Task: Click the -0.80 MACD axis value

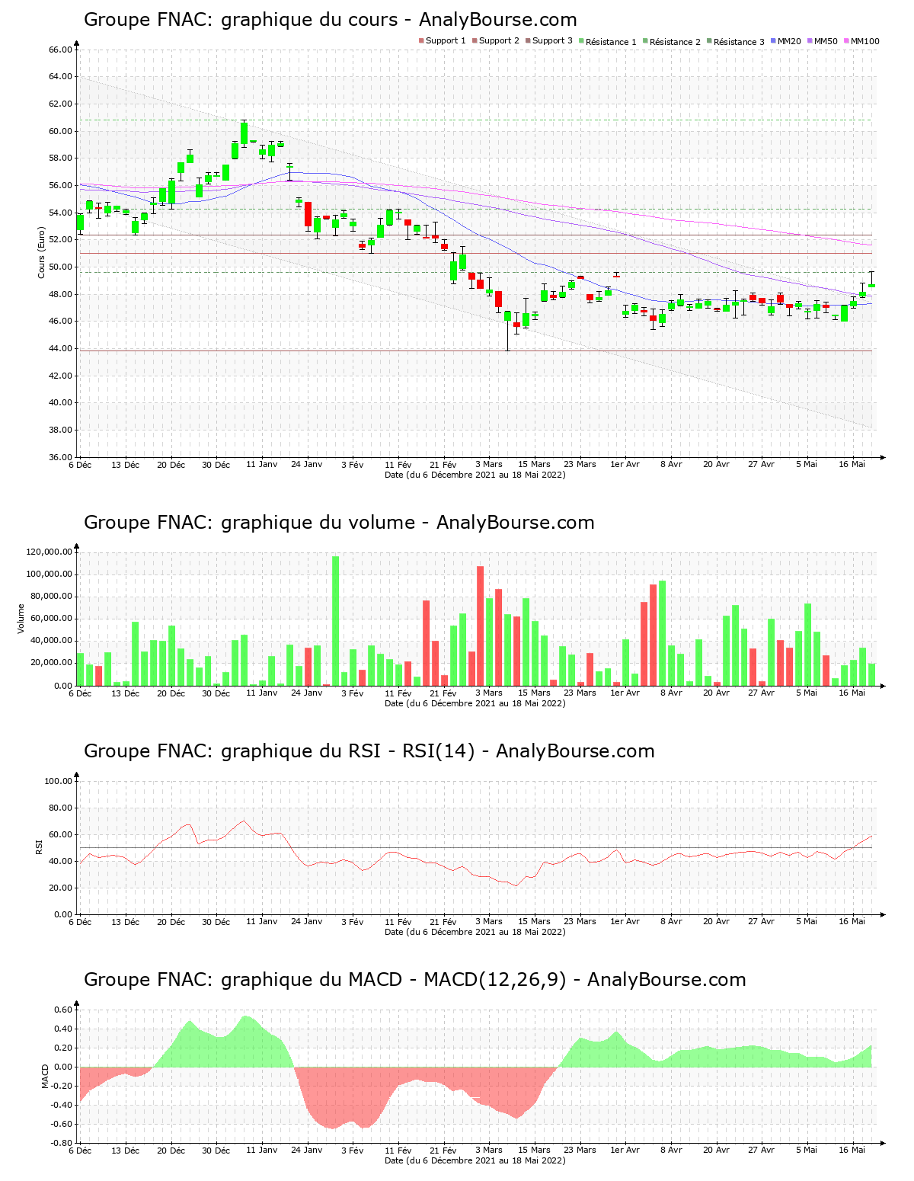Action: [x=62, y=1144]
